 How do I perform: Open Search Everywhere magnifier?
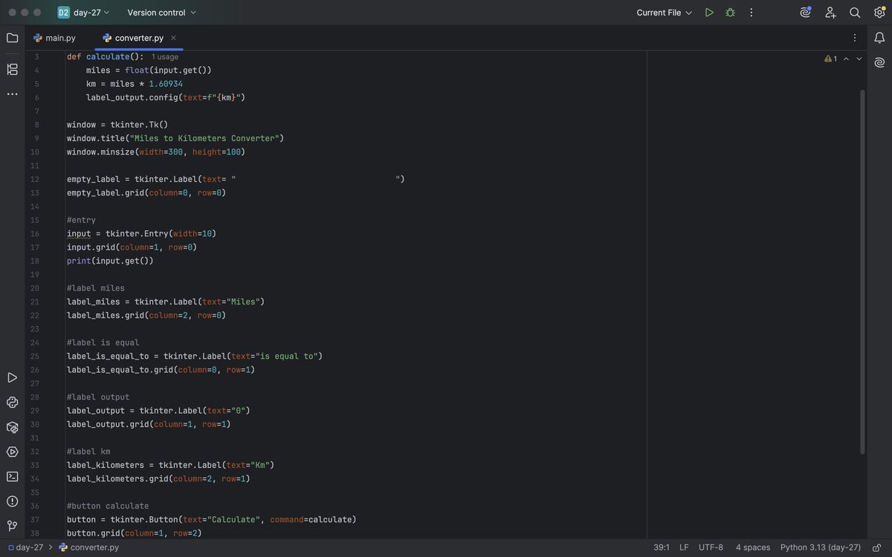(x=855, y=13)
